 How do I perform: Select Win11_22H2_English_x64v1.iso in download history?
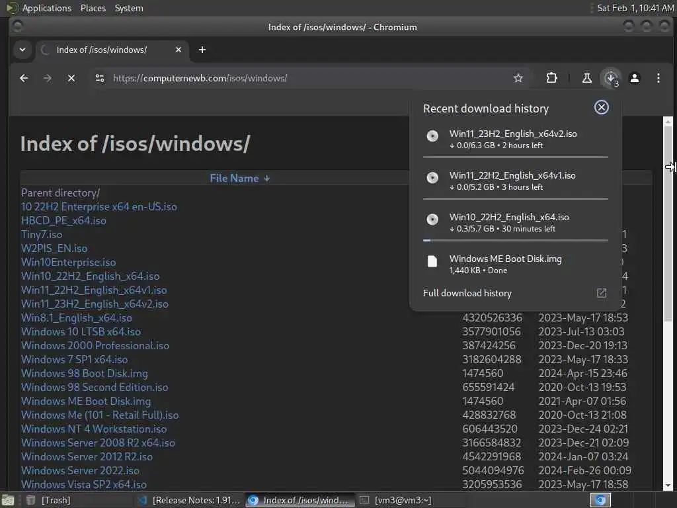coord(516,181)
